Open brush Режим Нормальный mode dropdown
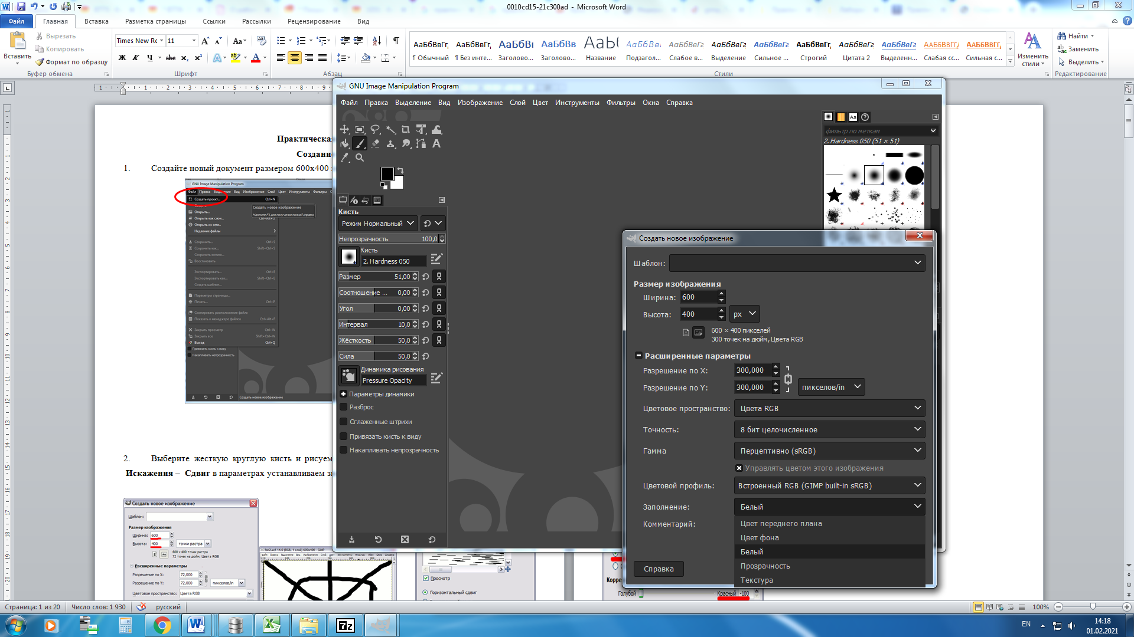This screenshot has height=637, width=1134. coord(378,224)
